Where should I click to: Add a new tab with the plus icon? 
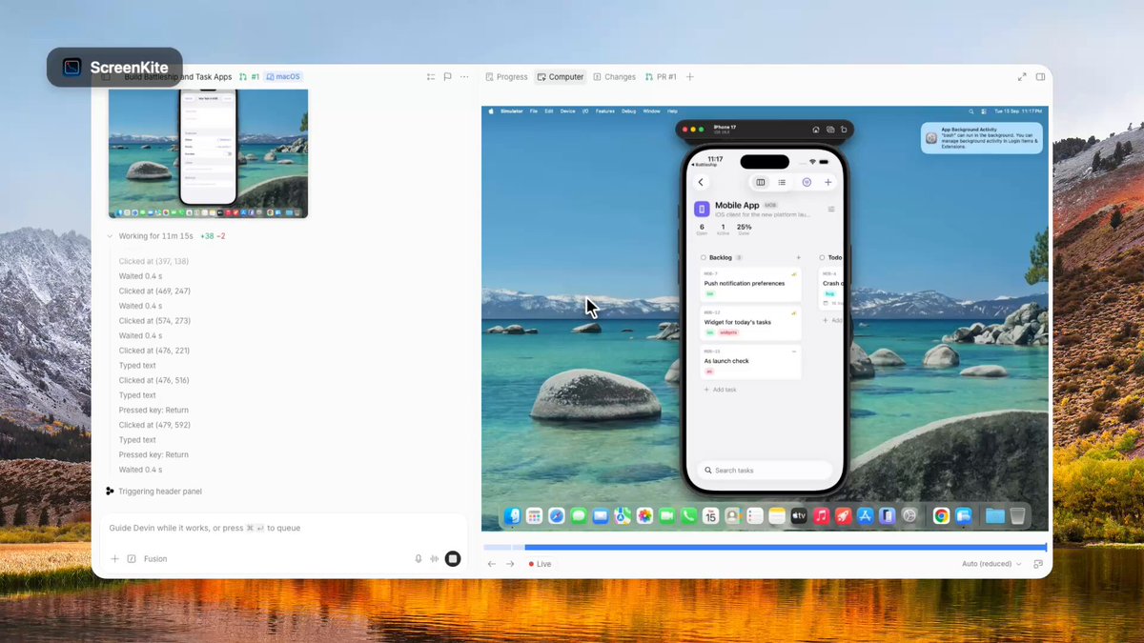pyautogui.click(x=690, y=77)
